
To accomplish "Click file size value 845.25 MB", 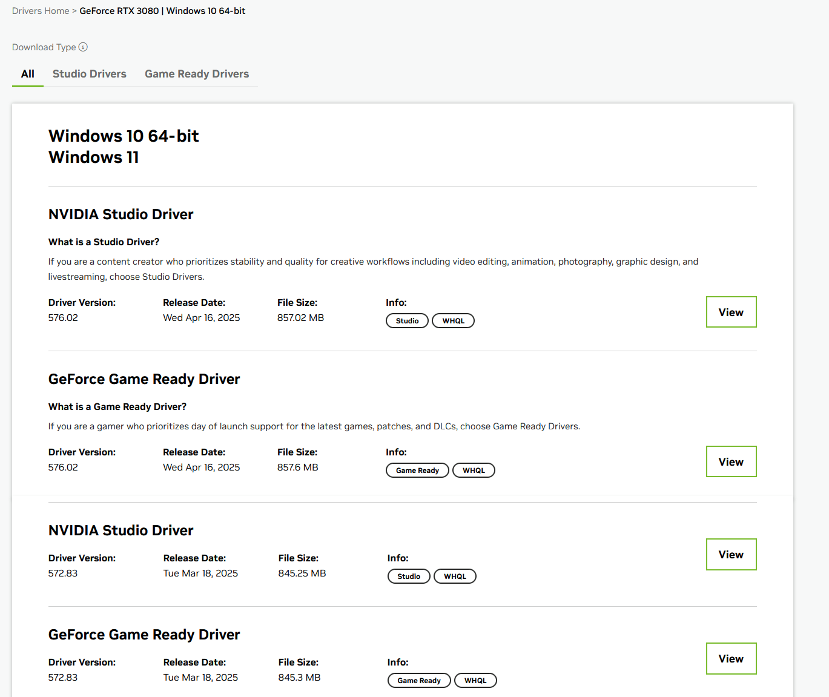I will coord(302,573).
